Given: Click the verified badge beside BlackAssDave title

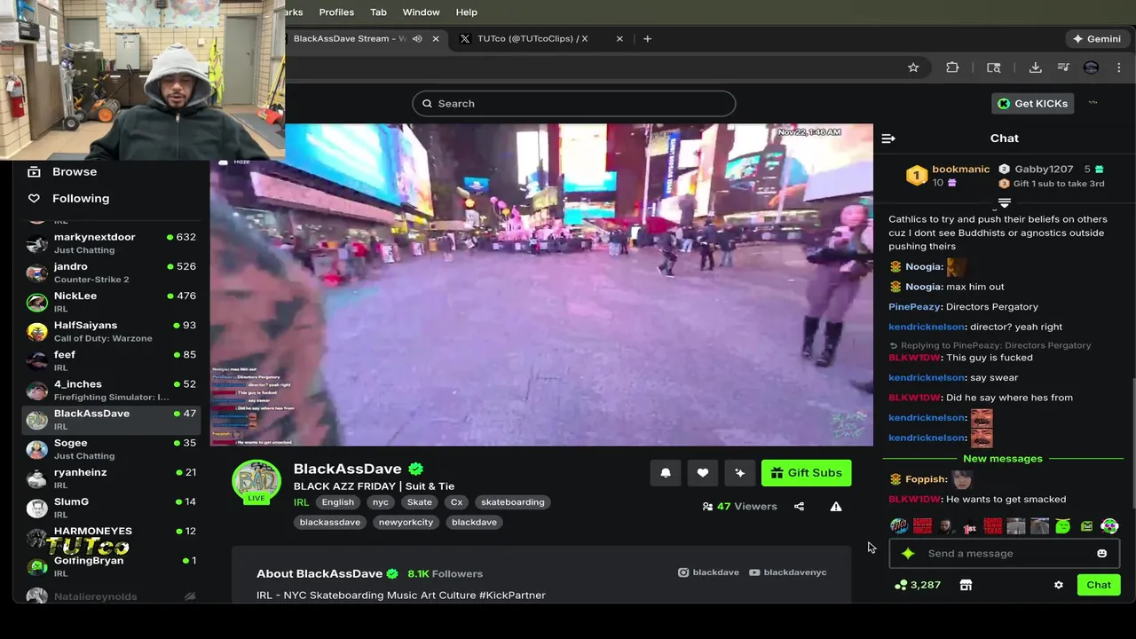Looking at the screenshot, I should [415, 469].
